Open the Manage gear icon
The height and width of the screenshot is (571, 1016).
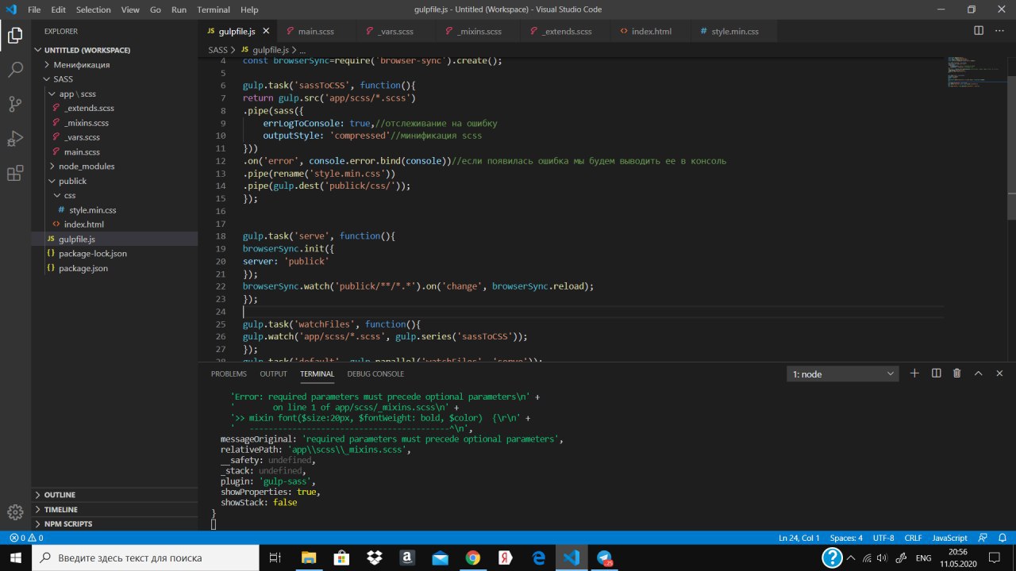[15, 512]
